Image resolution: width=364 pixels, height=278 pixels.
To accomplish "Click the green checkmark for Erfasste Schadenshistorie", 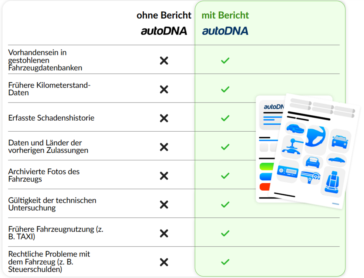I will click(225, 118).
